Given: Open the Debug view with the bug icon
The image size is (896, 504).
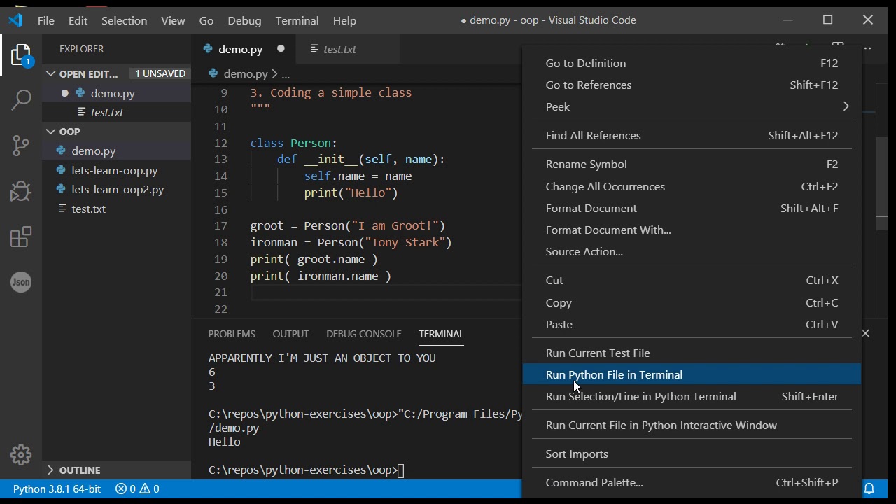Looking at the screenshot, I should point(21,190).
